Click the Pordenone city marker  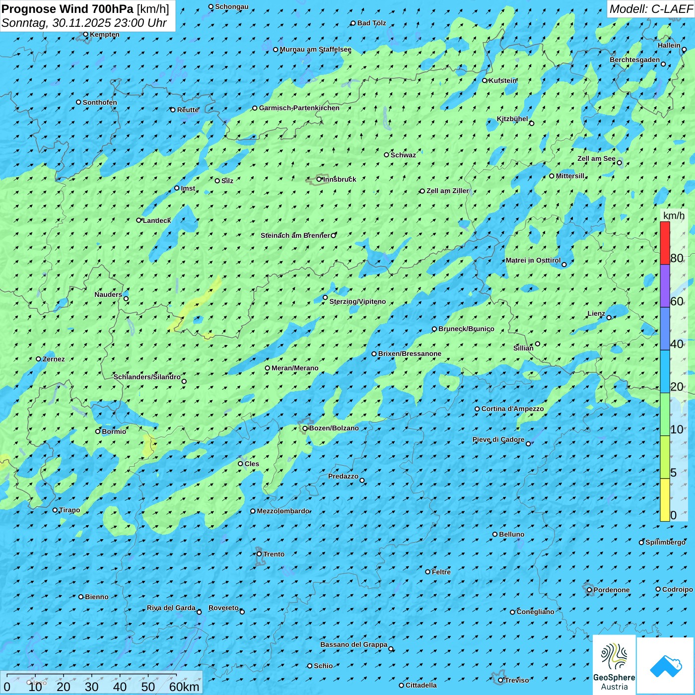click(x=589, y=590)
